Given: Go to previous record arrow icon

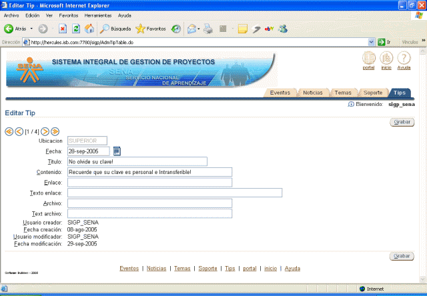Looking at the screenshot, I should [19, 132].
